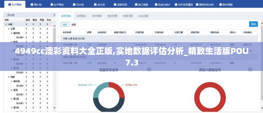Open the 管控预警 sub-tab

point(112,16)
